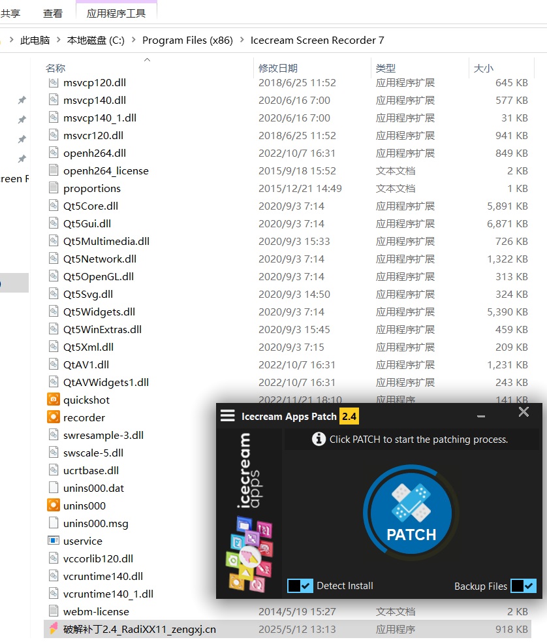Select the QtAVWidgets1.dll file name
Screen dimensions: 547x642
pyautogui.click(x=106, y=383)
